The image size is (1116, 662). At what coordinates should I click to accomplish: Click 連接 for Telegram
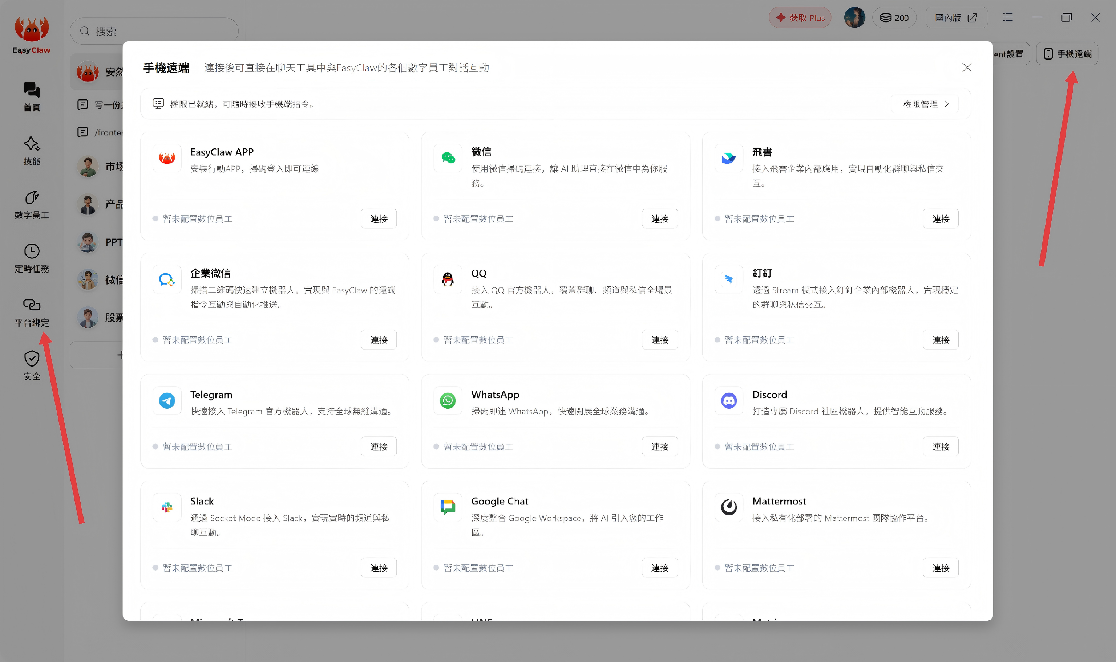point(379,446)
